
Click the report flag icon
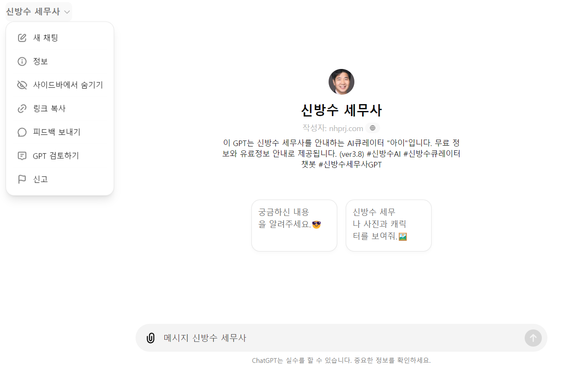click(22, 180)
